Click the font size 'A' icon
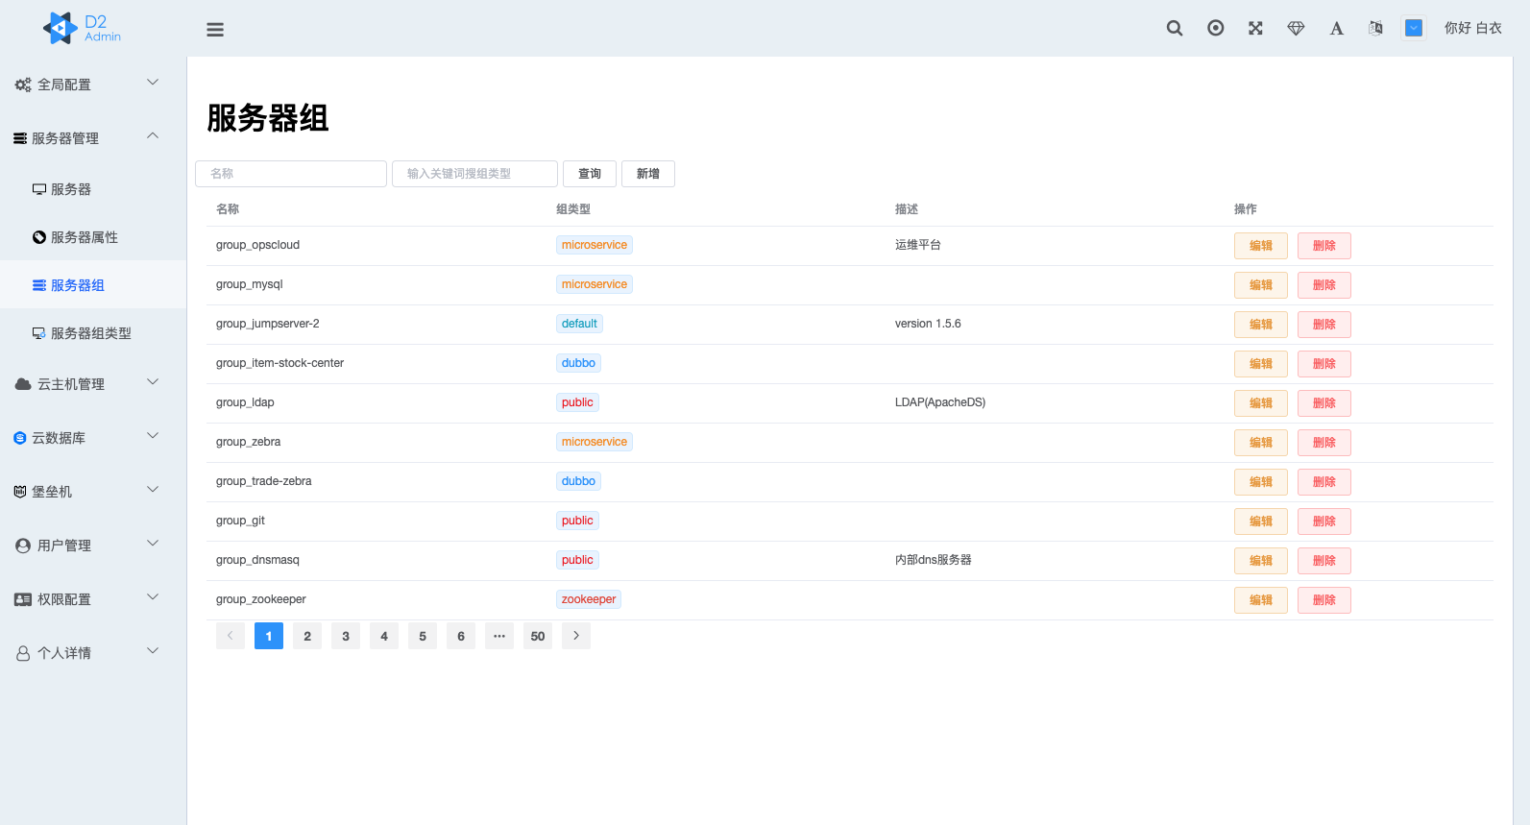Screen dimensions: 1530x825 pos(1336,28)
